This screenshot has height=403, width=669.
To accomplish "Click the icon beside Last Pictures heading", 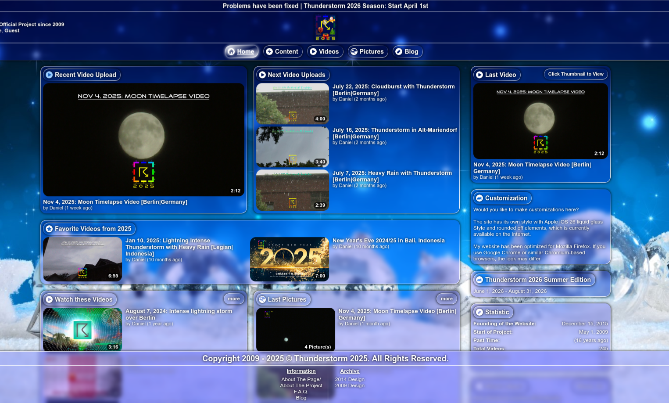I will [x=262, y=299].
